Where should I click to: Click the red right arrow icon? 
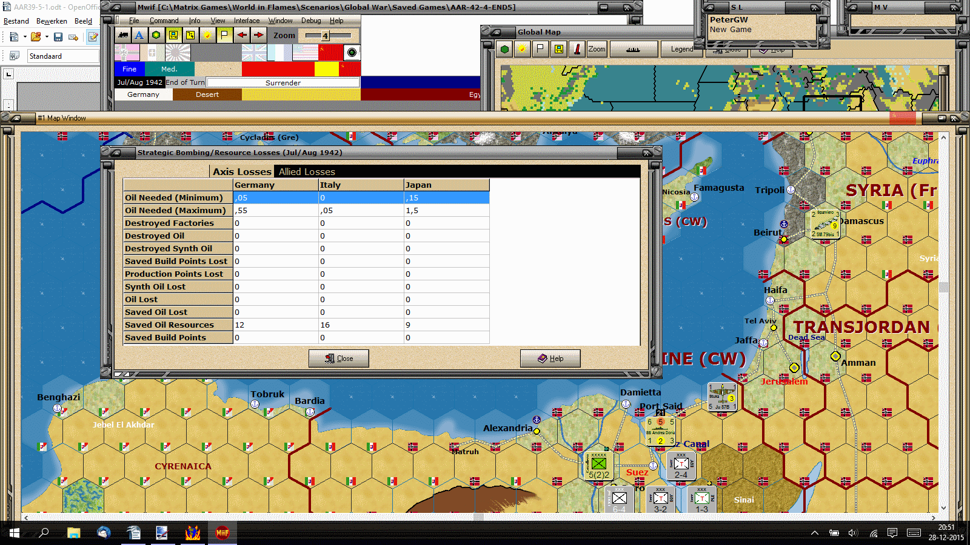pos(258,35)
